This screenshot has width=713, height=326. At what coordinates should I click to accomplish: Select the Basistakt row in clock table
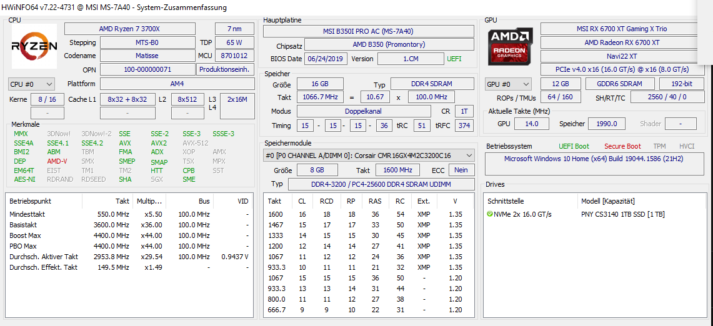tap(129, 225)
